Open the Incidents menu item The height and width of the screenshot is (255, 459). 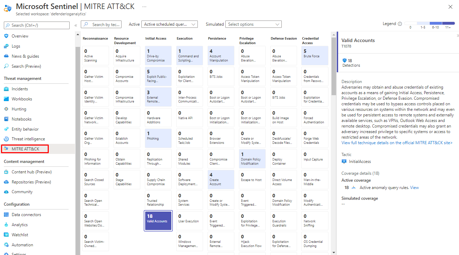pyautogui.click(x=20, y=89)
